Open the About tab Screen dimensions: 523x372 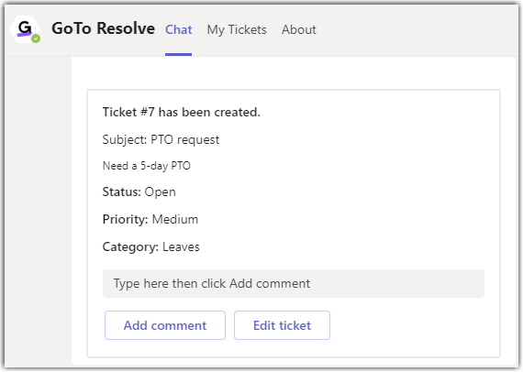(x=298, y=29)
